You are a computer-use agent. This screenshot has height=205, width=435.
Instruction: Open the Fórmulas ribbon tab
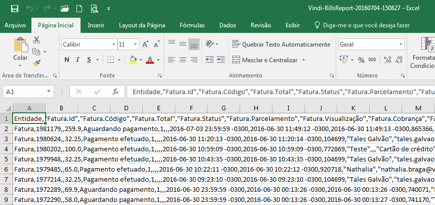[x=192, y=25]
